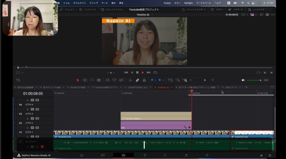Open the Timeline 26 tab dropdown arrow
Screen dimensions: 286x159
tap(172, 87)
